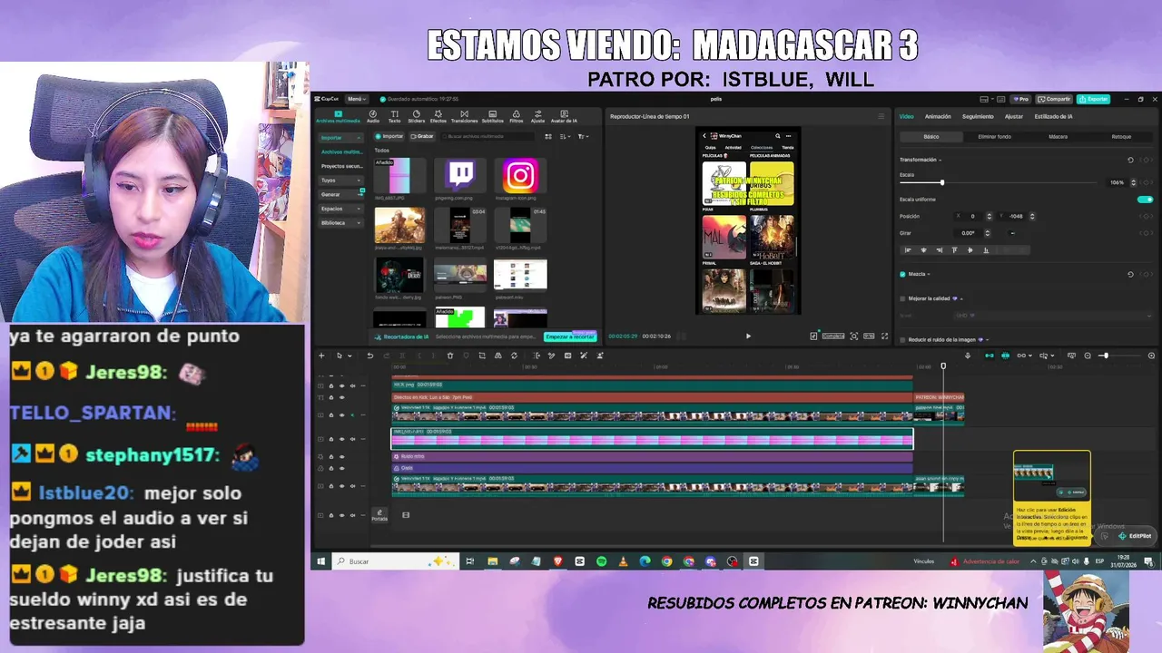Adjust the timeline zoom slider
This screenshot has width=1162, height=653.
pyautogui.click(x=1105, y=356)
